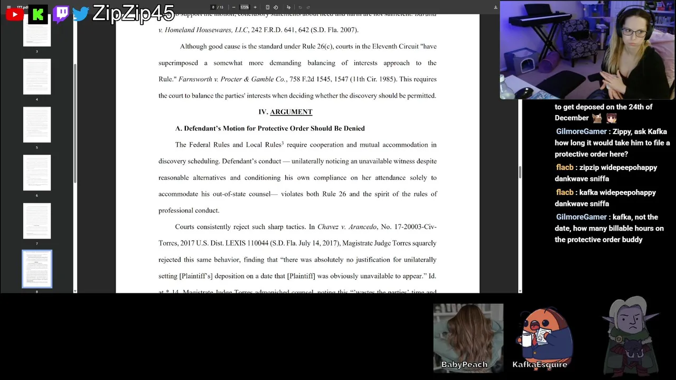This screenshot has width=676, height=380.
Task: Click the flacb username before "kafka widepeepohappy"
Action: 565,192
